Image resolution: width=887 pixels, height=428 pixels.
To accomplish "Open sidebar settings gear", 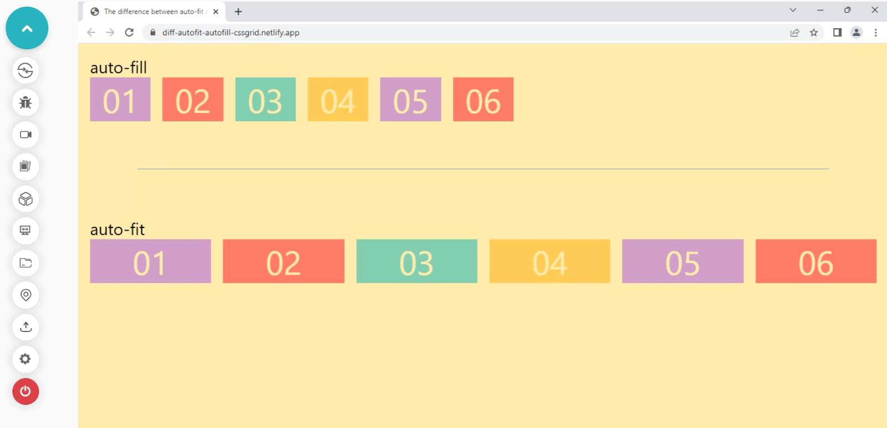I will tap(26, 359).
